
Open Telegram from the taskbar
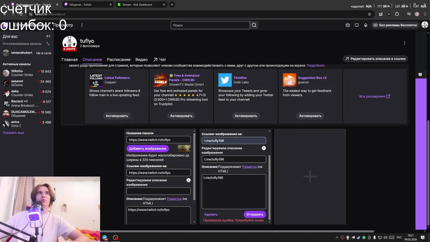tap(105, 238)
